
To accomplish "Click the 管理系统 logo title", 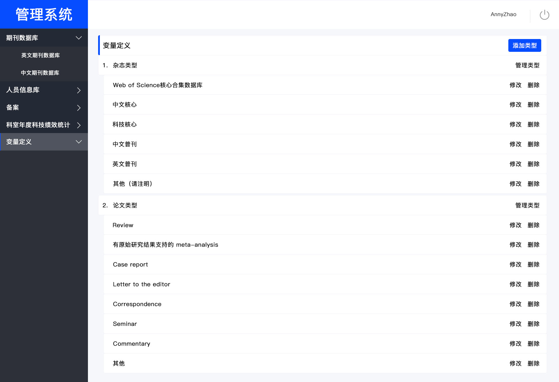I will point(44,14).
